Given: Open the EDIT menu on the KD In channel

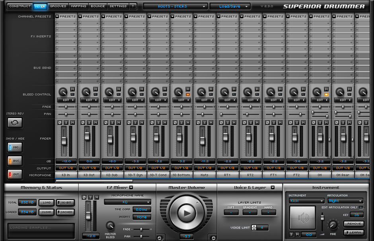Looking at the screenshot, I should (65, 100).
